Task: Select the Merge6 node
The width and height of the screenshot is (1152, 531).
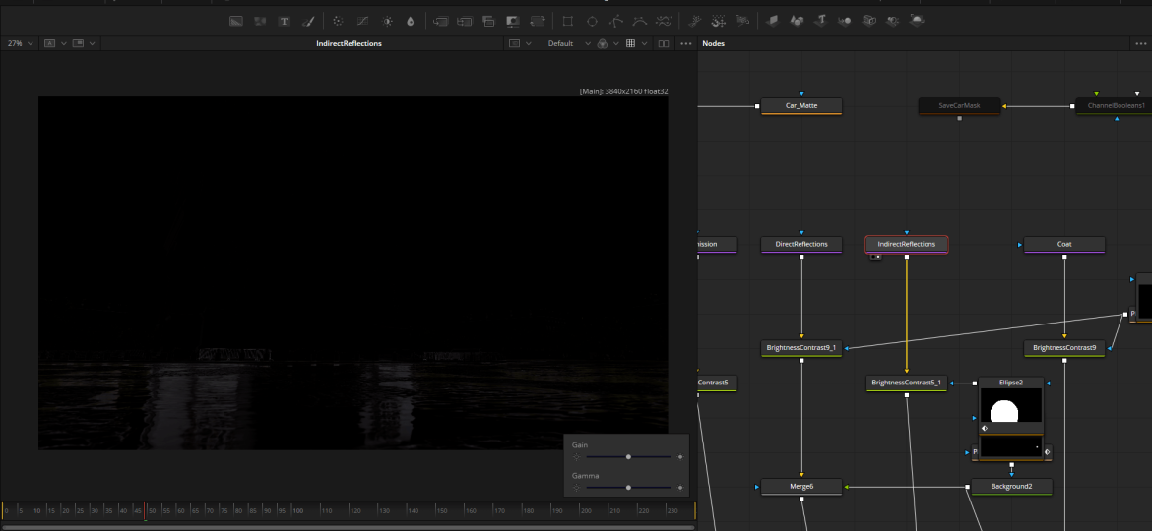Action: [x=801, y=486]
